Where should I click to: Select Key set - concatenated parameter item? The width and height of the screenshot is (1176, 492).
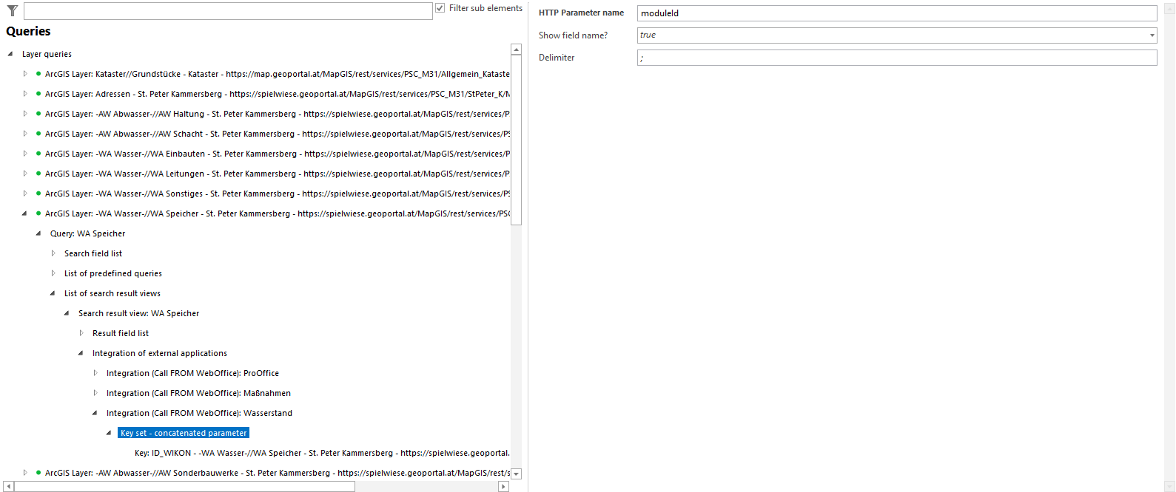(x=184, y=433)
